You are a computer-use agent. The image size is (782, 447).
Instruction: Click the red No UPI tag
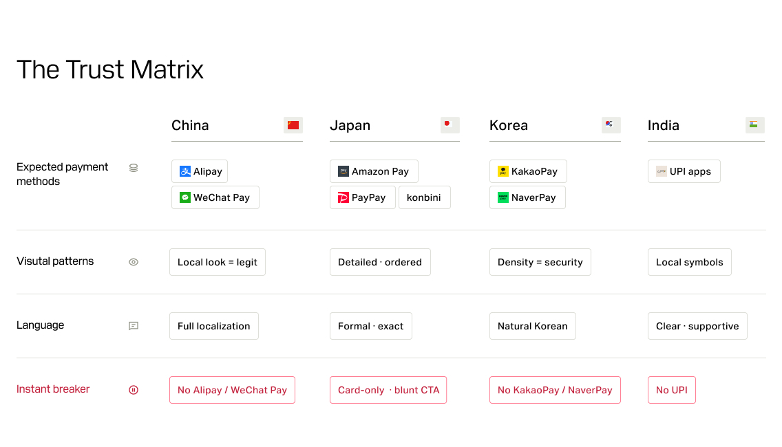click(x=671, y=390)
